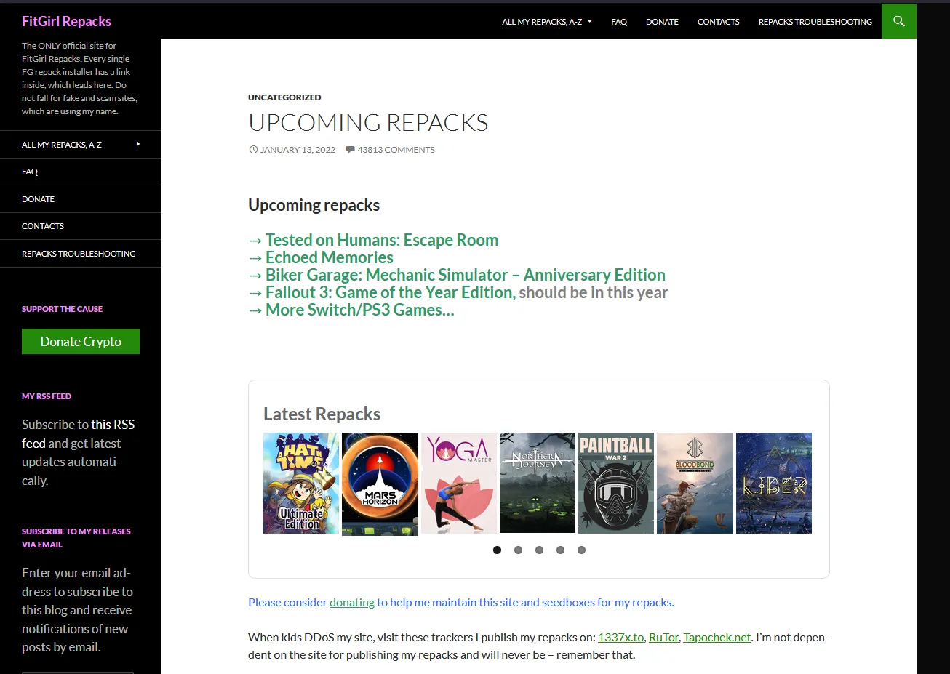Jump to the last carousel dot
This screenshot has height=674, width=950.
(x=581, y=550)
